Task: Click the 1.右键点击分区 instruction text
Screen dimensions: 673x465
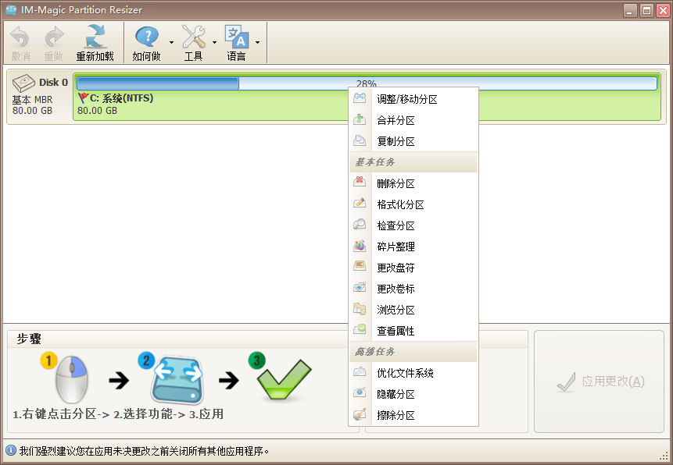Action: click(x=55, y=414)
